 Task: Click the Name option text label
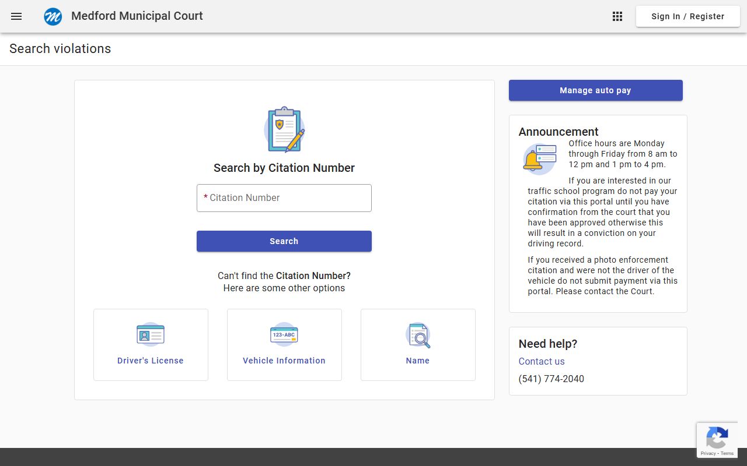coord(418,361)
